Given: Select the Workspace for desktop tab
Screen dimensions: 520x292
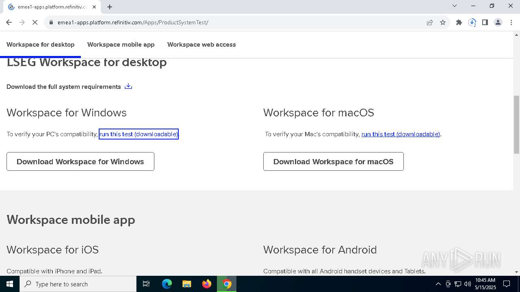Looking at the screenshot, I should click(41, 45).
